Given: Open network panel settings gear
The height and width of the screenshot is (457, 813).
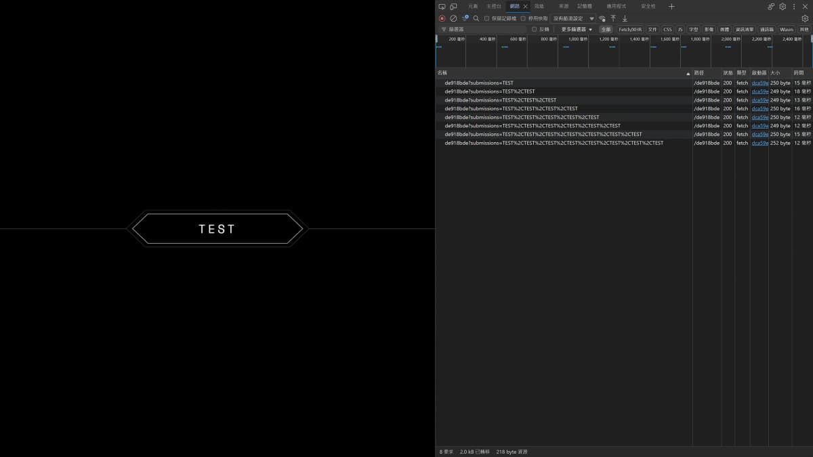Looking at the screenshot, I should (x=805, y=18).
